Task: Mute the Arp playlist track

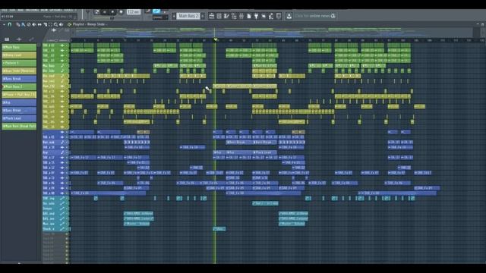Action: point(67,152)
